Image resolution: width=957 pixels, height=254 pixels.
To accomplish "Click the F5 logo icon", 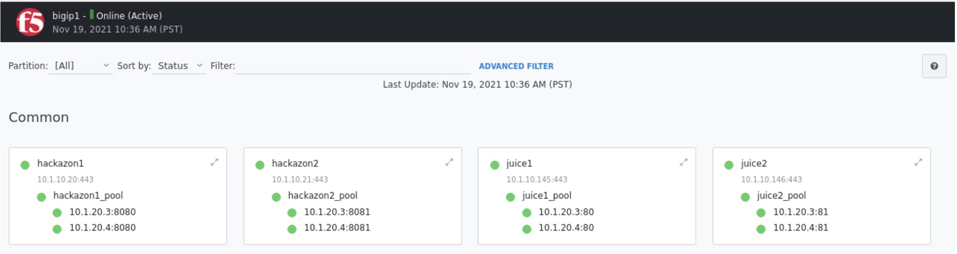I will (30, 22).
